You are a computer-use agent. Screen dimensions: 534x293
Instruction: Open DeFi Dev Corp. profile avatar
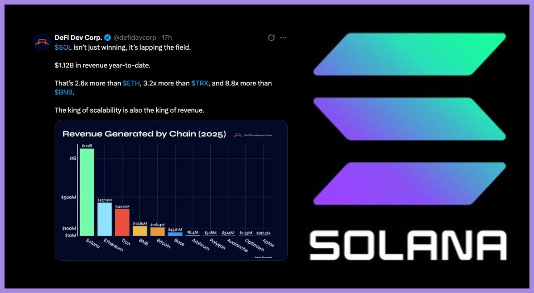(x=42, y=42)
